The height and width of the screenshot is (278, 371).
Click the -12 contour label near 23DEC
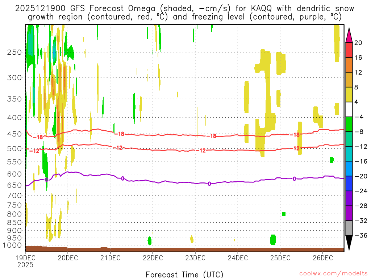click(x=201, y=151)
